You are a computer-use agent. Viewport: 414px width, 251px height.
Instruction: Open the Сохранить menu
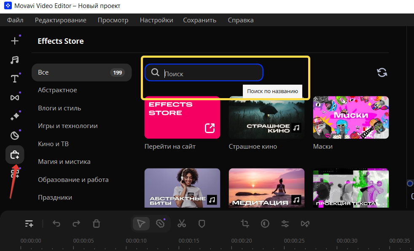pyautogui.click(x=199, y=20)
